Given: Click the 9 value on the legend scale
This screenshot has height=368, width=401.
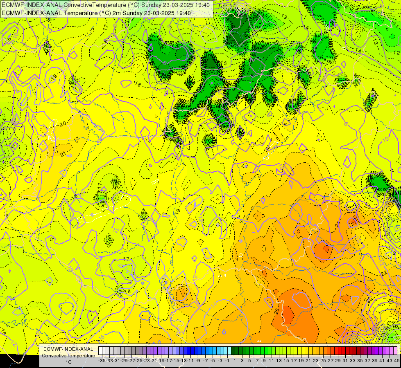Looking at the screenshot, I should (264, 361).
